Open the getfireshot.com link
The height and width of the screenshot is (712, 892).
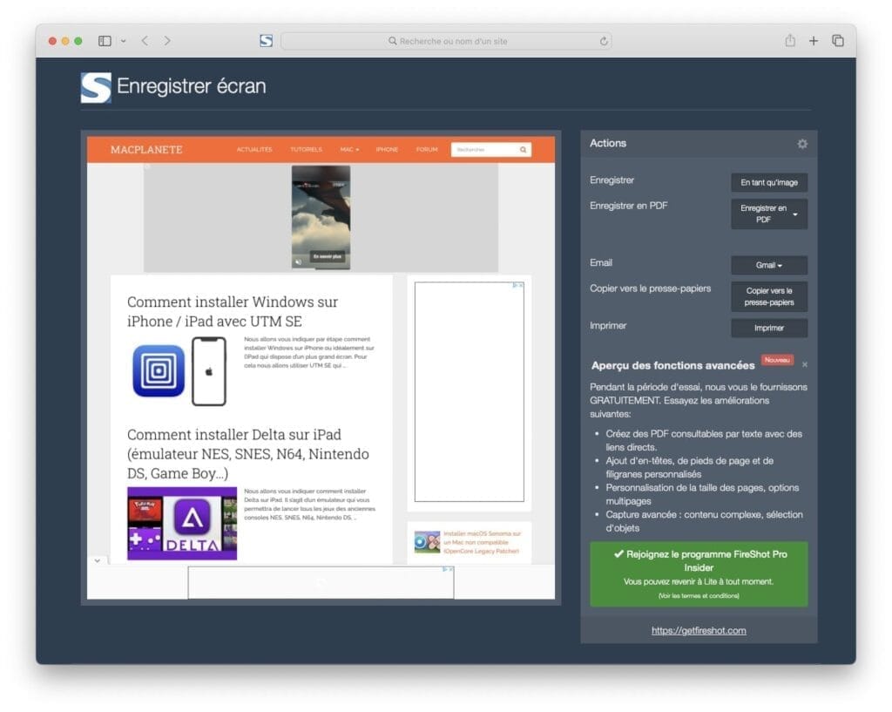tap(699, 630)
